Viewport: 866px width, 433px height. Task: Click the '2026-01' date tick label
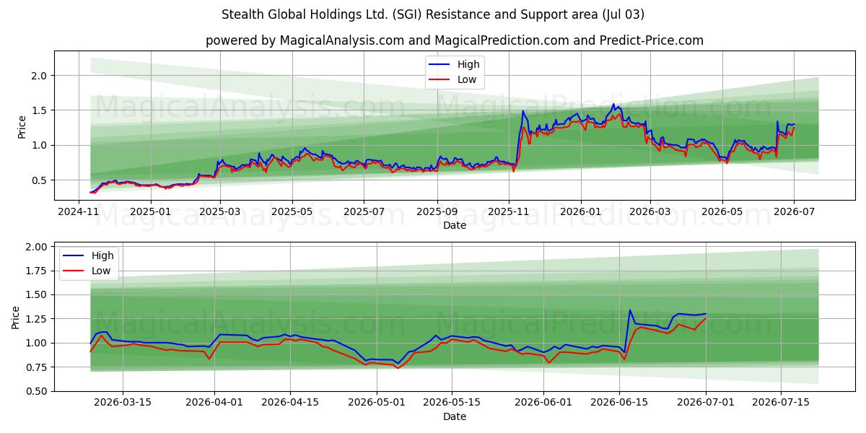click(580, 211)
